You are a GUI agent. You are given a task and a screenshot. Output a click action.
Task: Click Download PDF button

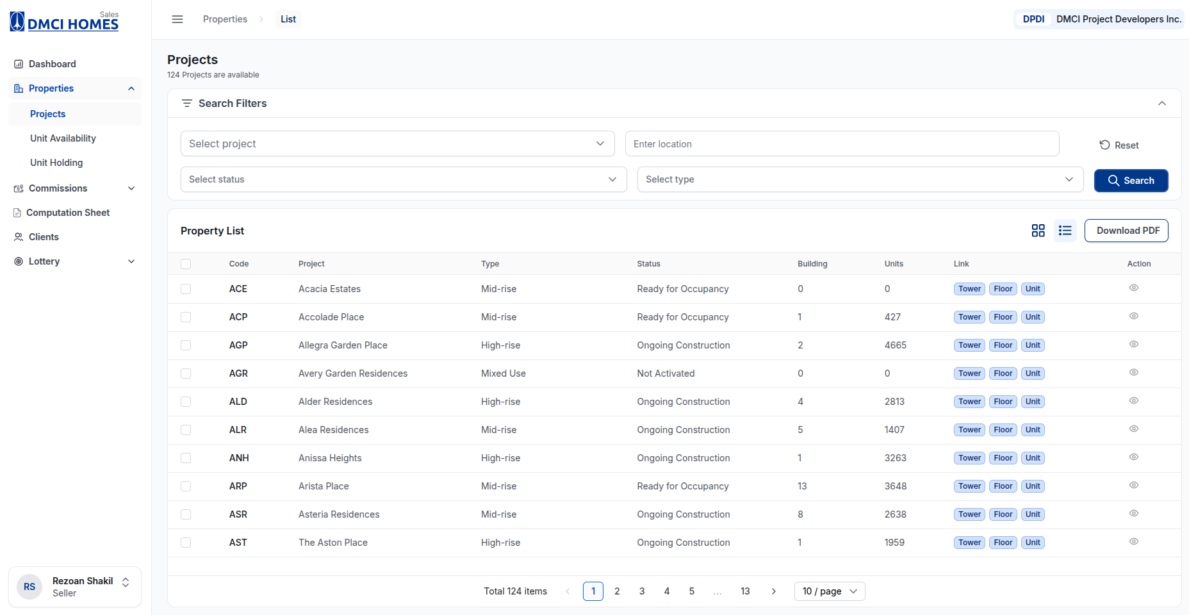click(1126, 231)
